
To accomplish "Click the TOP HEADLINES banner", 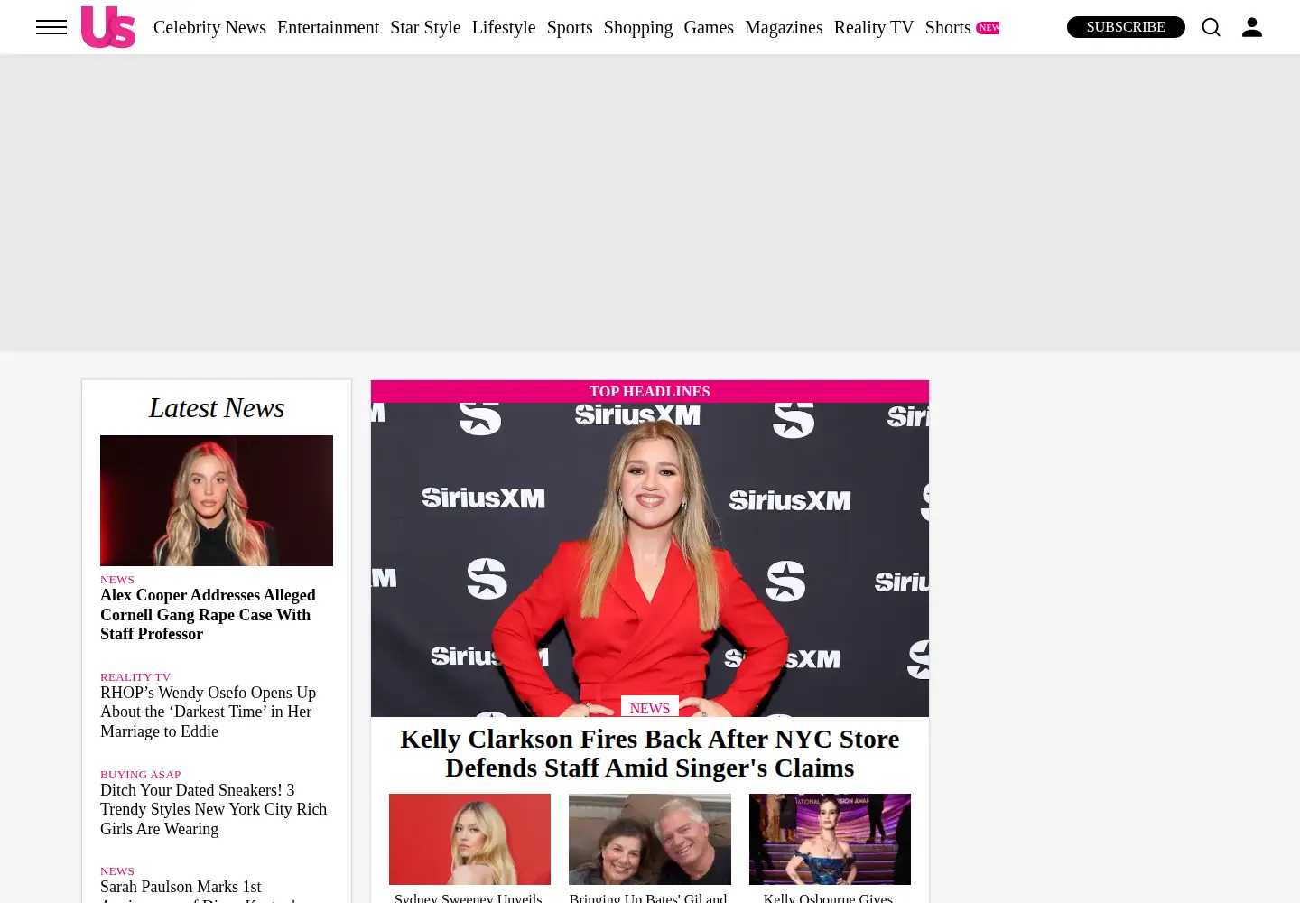I will point(650,391).
